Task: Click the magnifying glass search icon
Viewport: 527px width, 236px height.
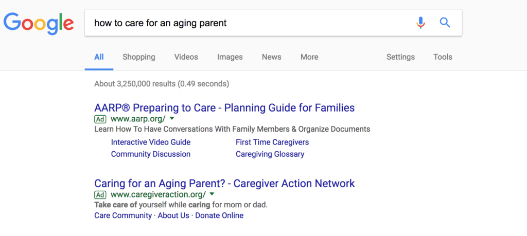Action: pos(445,23)
